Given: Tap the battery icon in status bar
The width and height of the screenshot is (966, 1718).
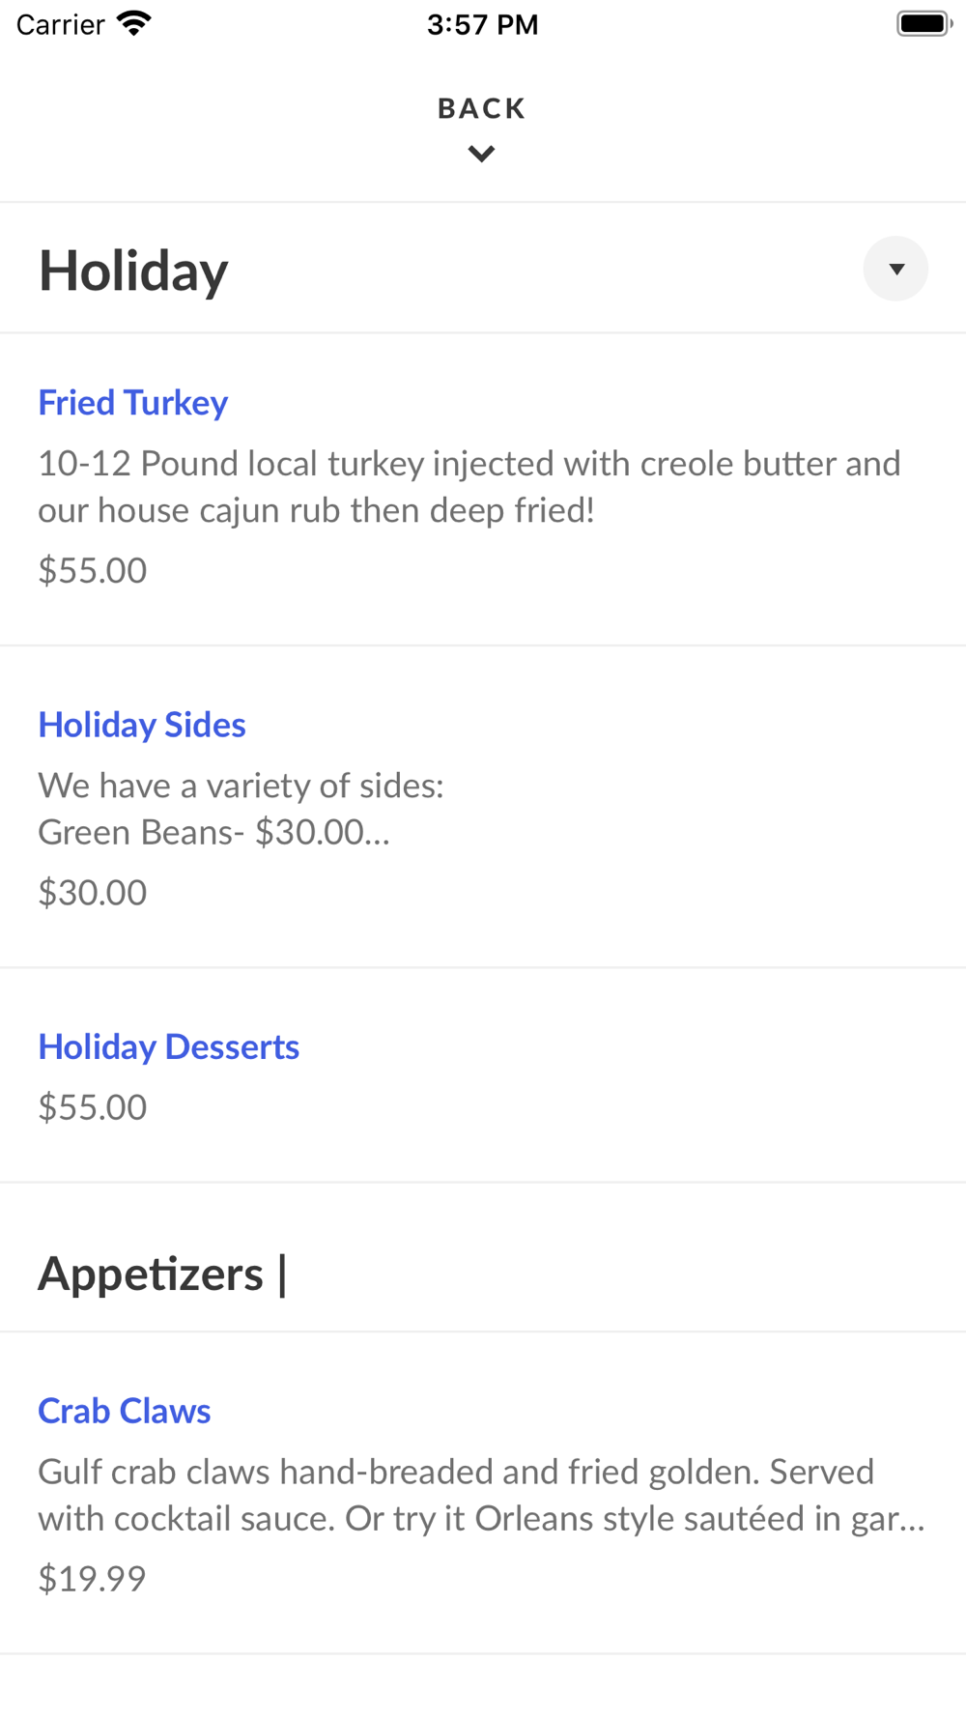Looking at the screenshot, I should click(x=924, y=23).
